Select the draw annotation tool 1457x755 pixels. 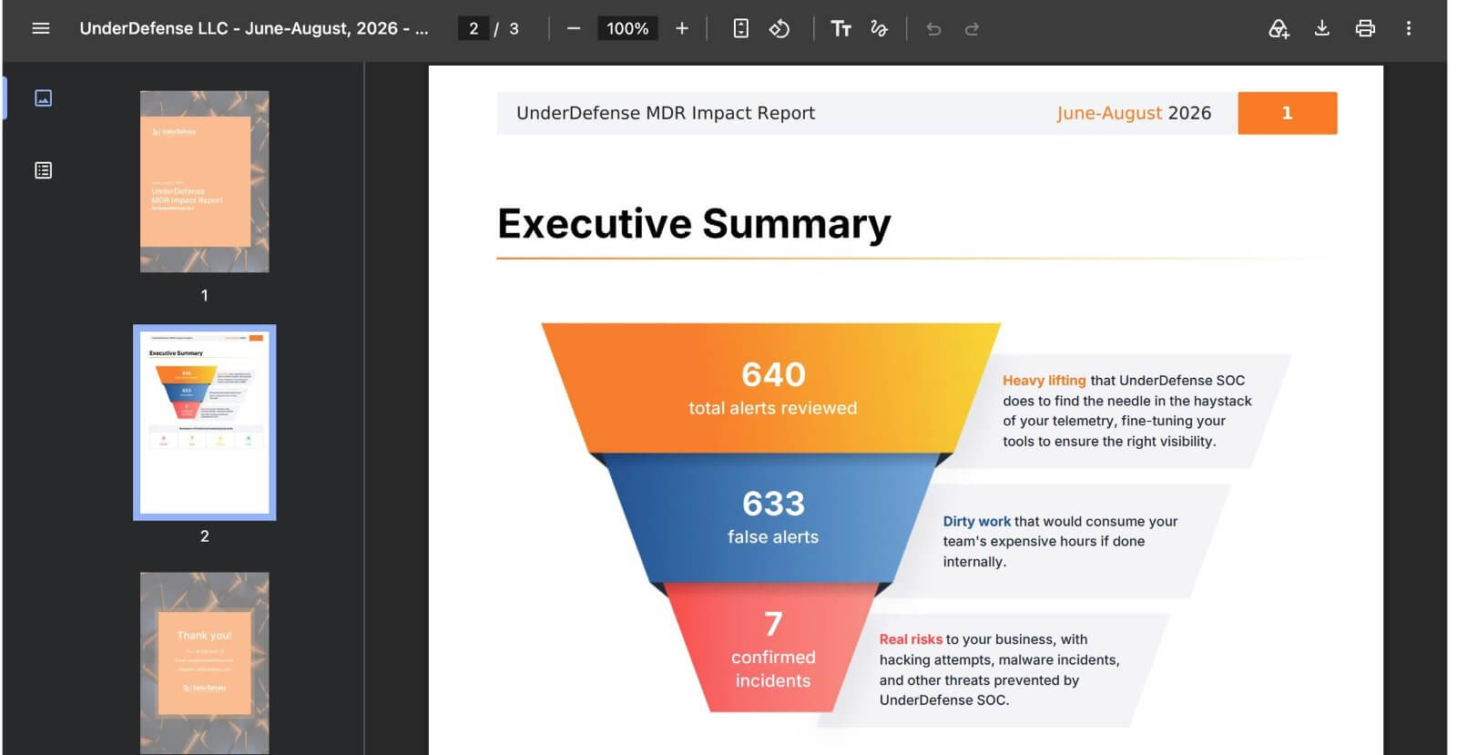click(879, 28)
